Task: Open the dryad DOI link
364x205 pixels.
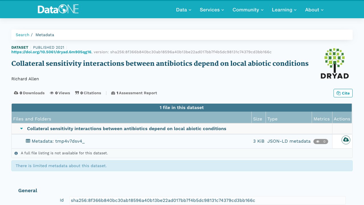Action: click(x=51, y=52)
